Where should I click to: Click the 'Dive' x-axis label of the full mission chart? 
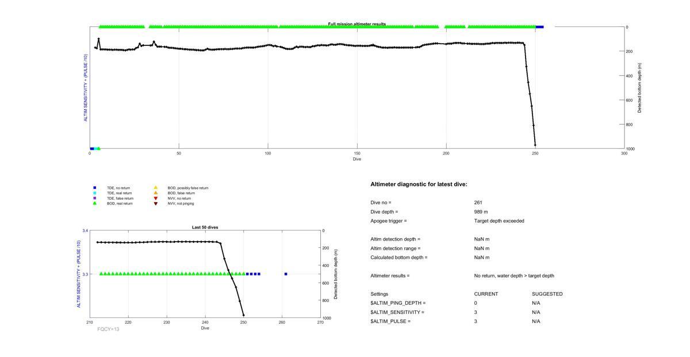coord(357,159)
